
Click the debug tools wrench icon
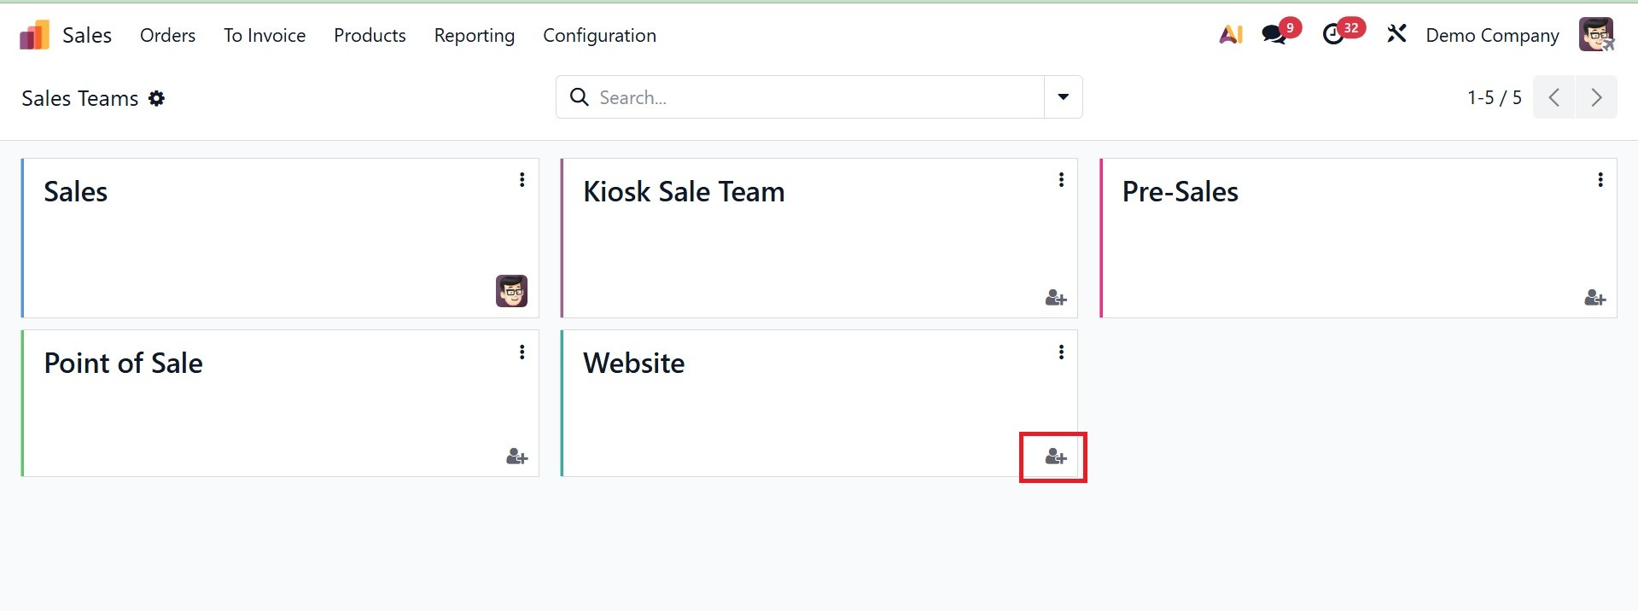[1396, 35]
